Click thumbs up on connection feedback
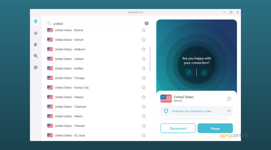The height and width of the screenshot is (150, 271). pos(204,73)
